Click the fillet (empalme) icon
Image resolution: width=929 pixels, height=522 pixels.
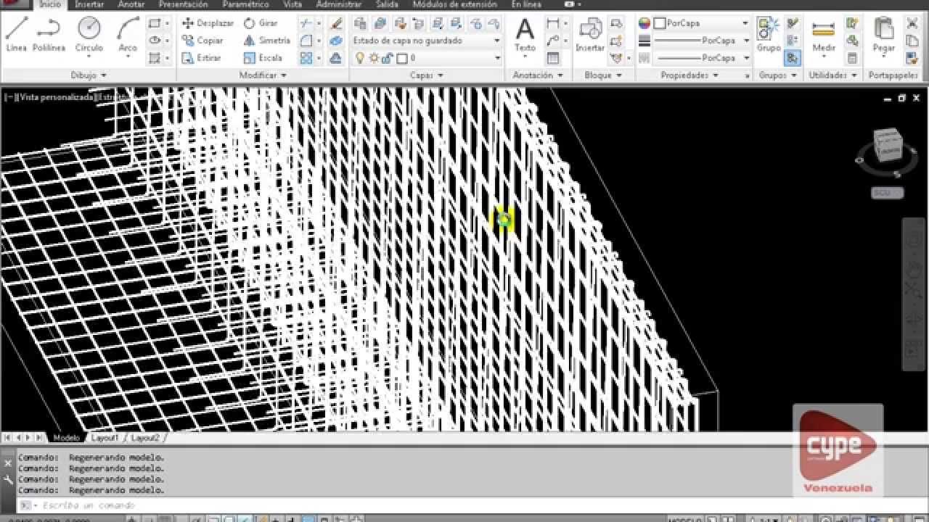tap(306, 41)
